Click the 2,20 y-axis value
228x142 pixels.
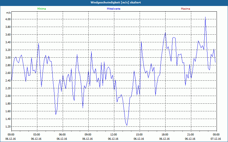[x=8, y=88]
